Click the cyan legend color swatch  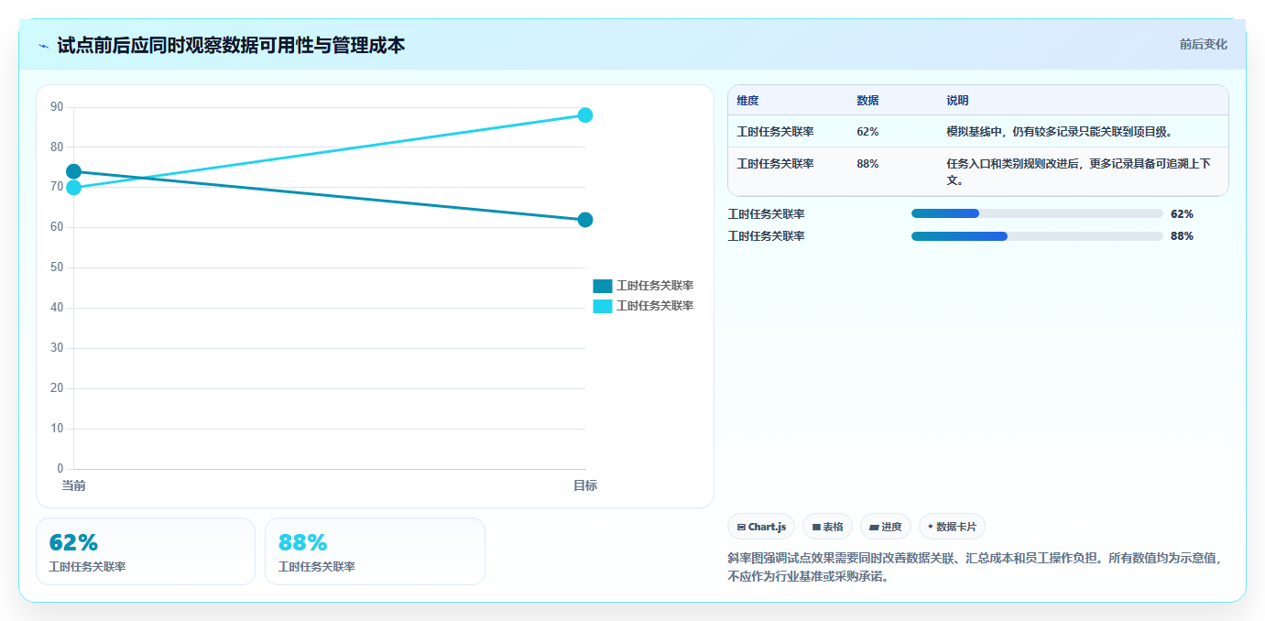pos(603,306)
